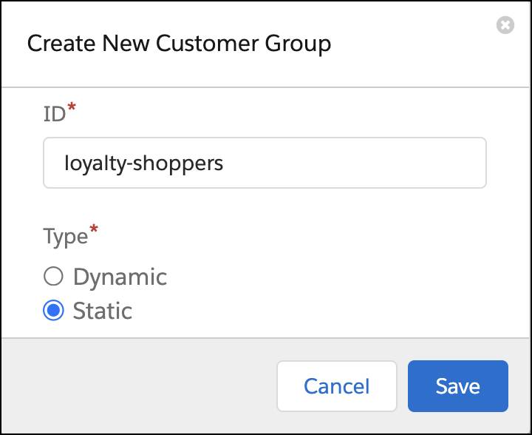Close the Create New Customer Group dialog
The width and height of the screenshot is (532, 435).
(x=505, y=25)
